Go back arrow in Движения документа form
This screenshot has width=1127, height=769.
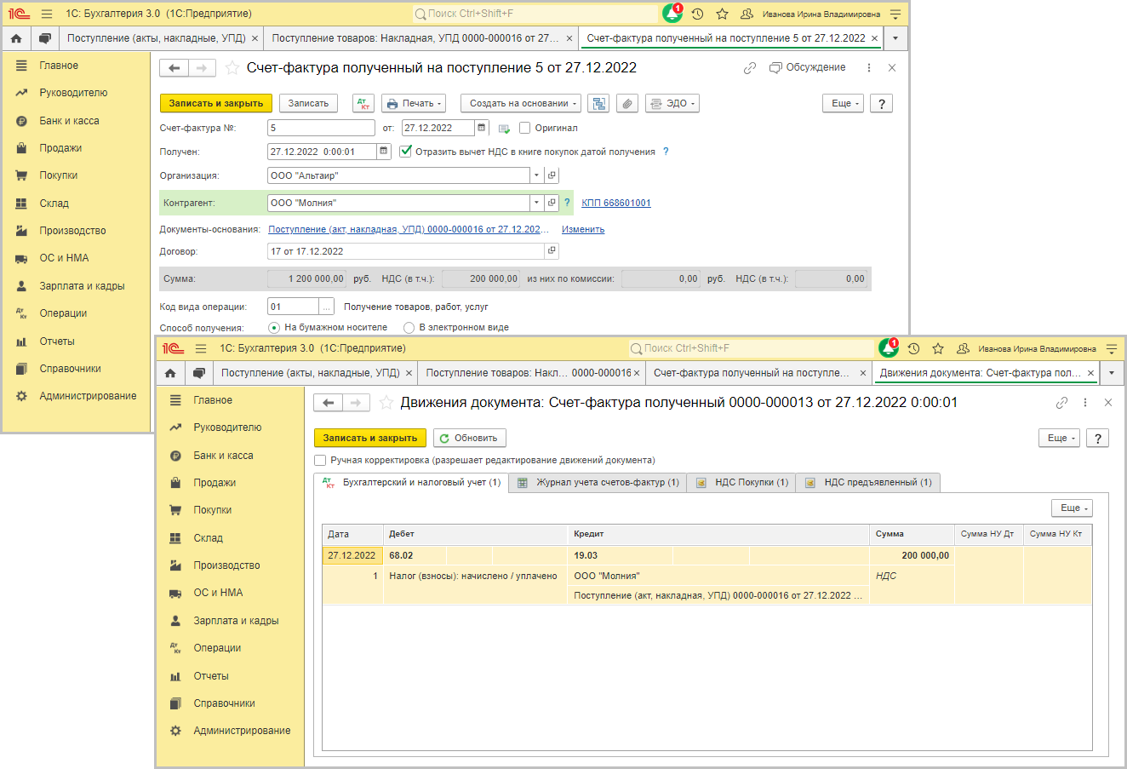pyautogui.click(x=329, y=403)
